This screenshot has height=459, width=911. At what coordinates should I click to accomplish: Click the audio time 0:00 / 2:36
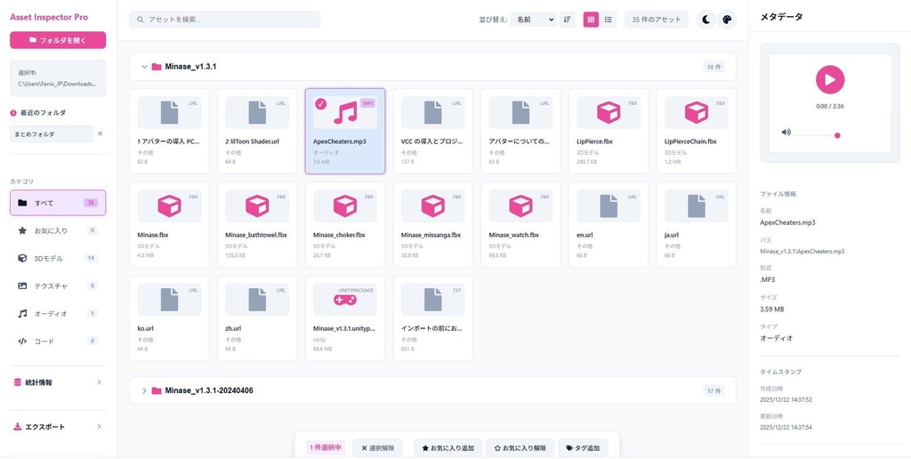[x=830, y=107]
